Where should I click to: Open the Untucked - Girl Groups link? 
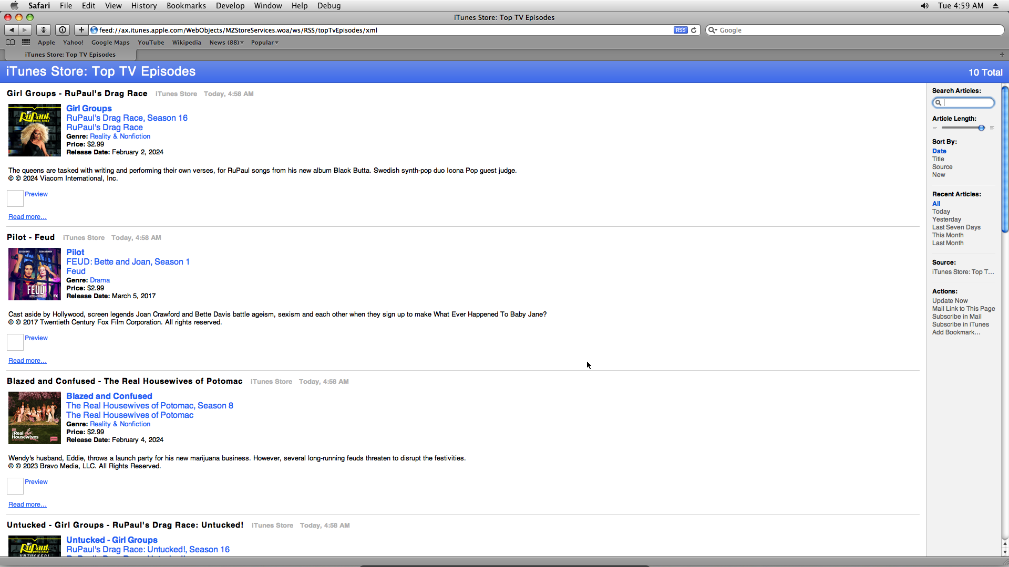(x=112, y=540)
